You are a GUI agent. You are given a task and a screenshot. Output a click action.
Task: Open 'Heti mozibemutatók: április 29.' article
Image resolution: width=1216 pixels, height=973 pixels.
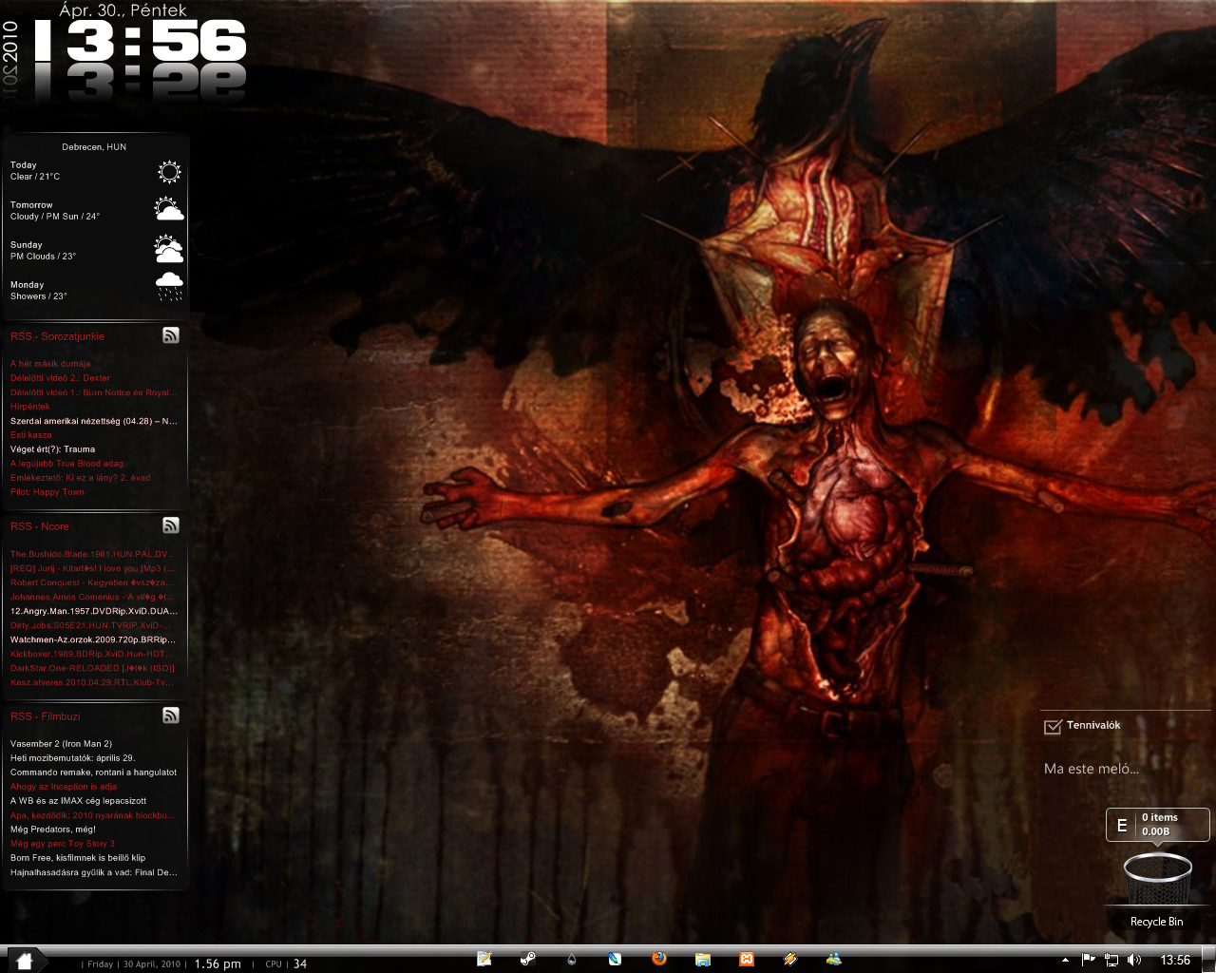[72, 758]
